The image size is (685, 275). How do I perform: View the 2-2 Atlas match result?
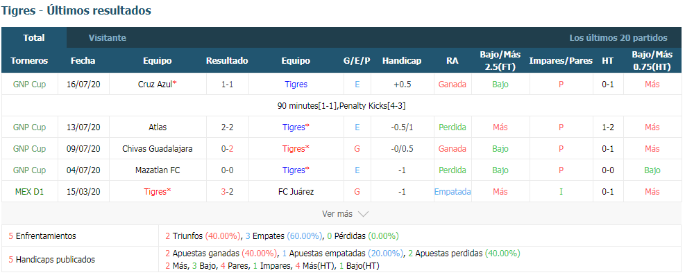pos(227,127)
